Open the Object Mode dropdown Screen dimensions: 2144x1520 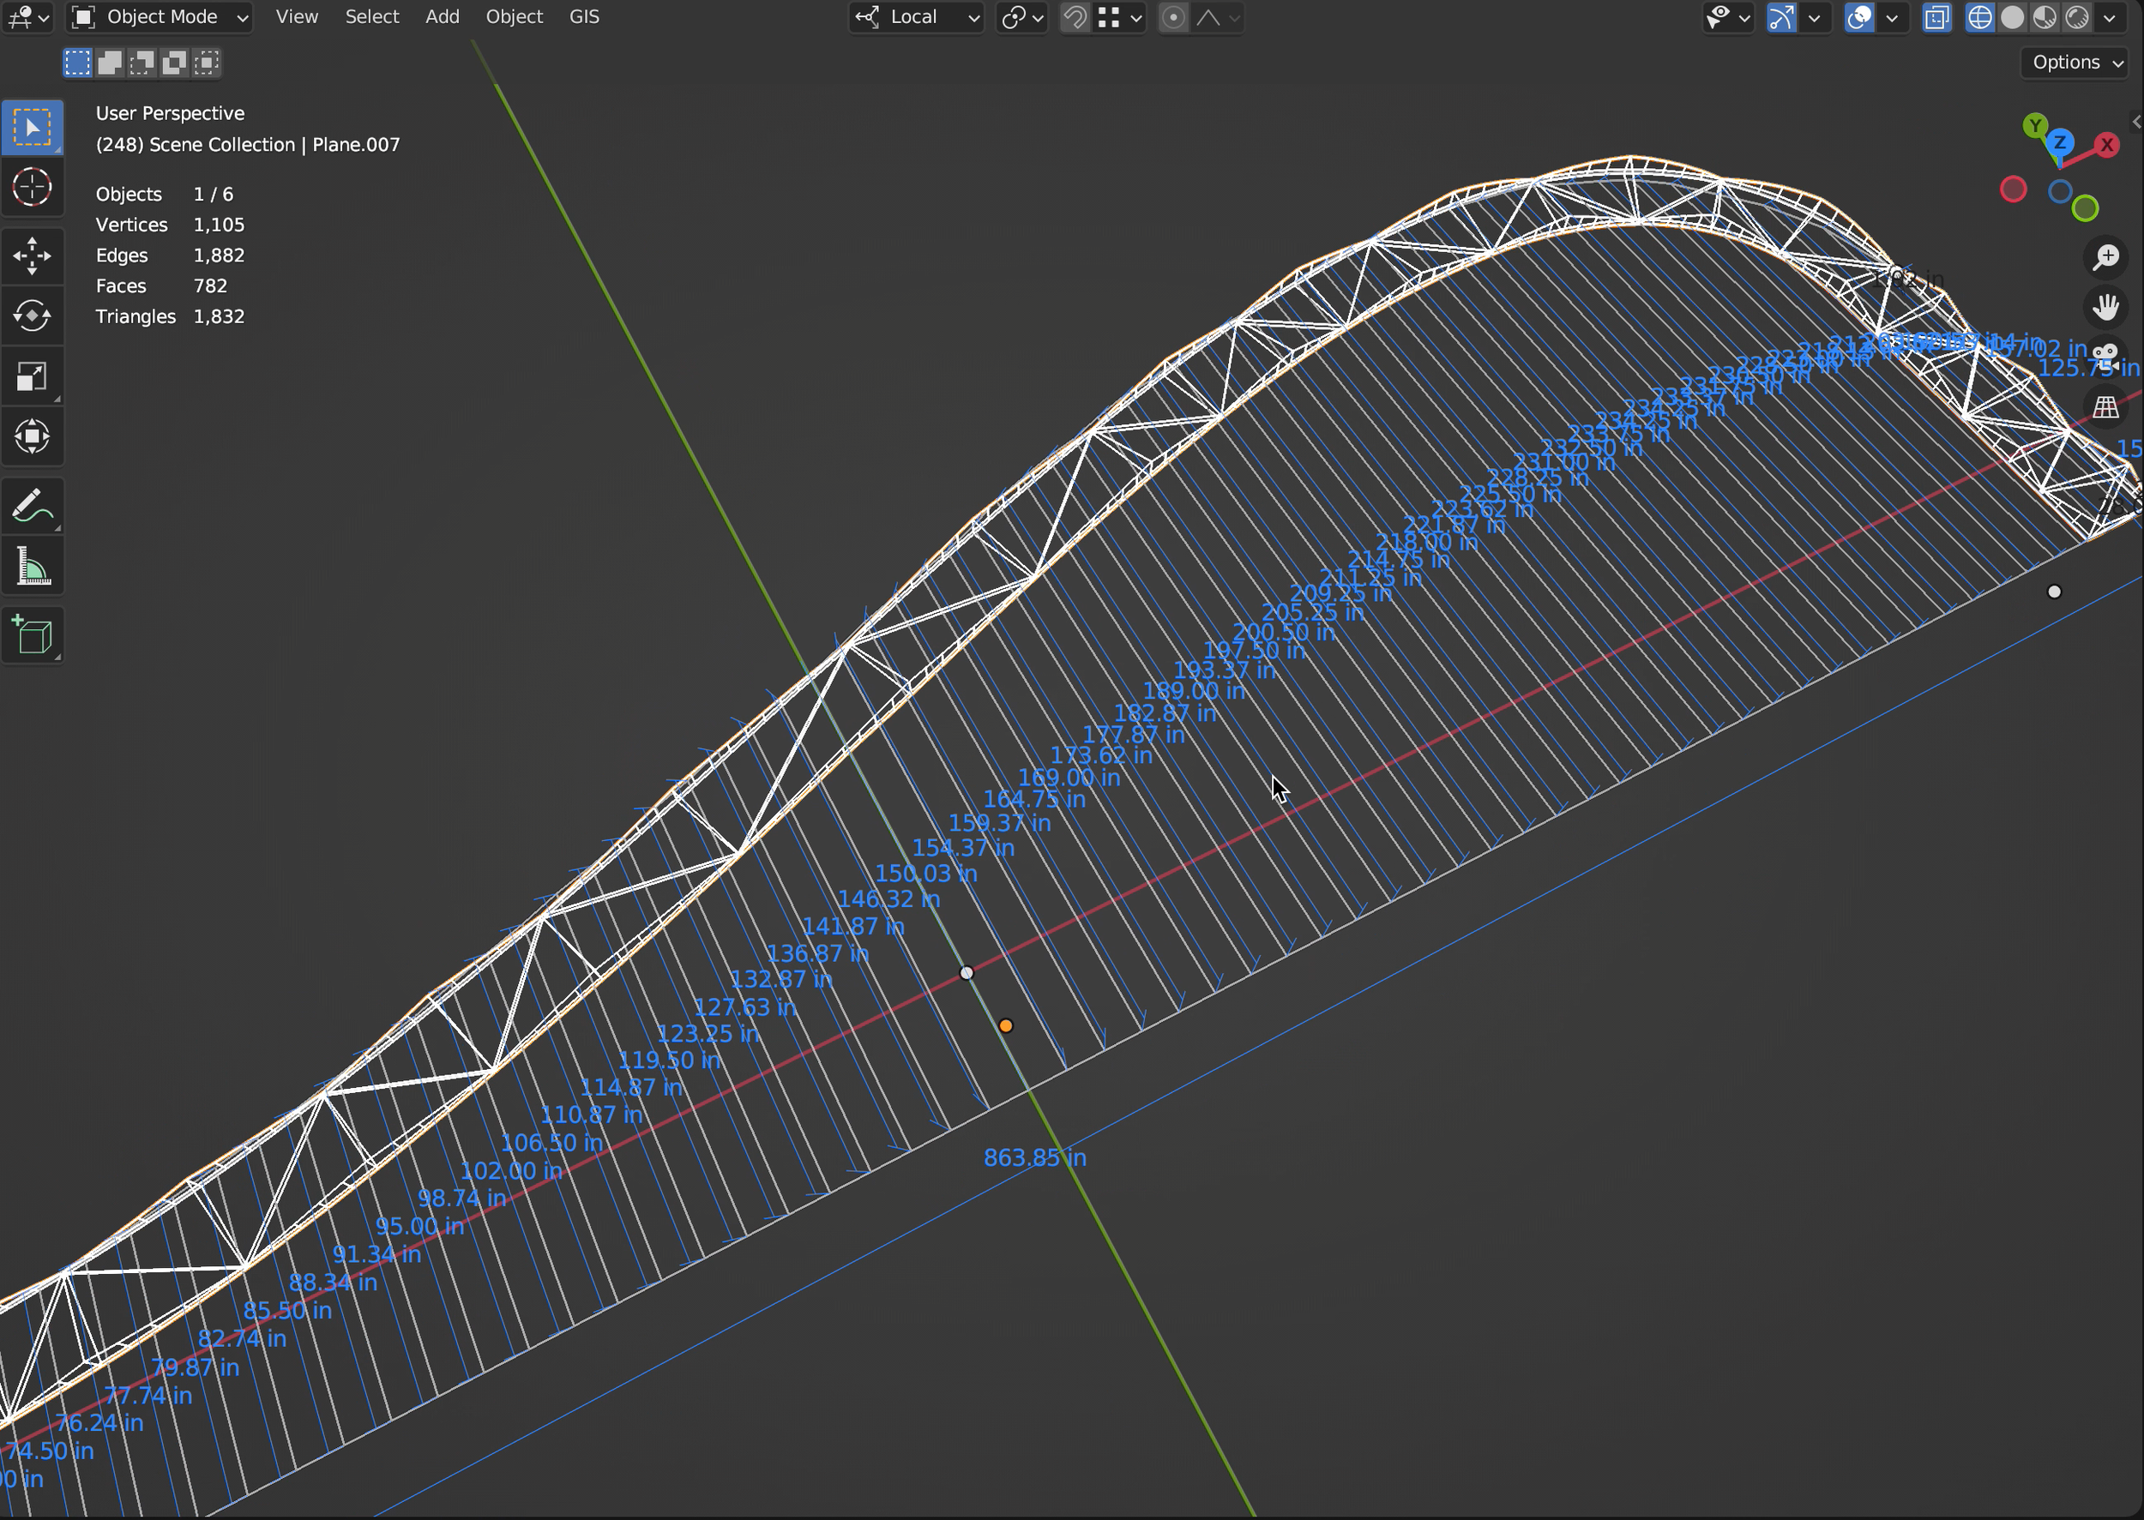click(x=160, y=17)
